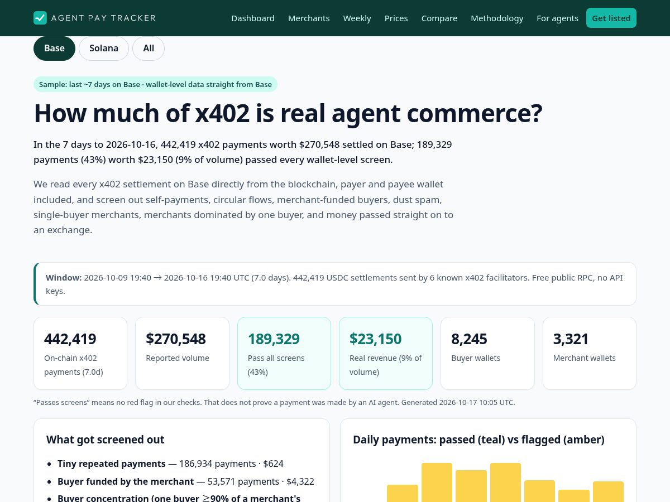Click the 3,321 Merchant wallets card
The image size is (670, 502).
590,353
